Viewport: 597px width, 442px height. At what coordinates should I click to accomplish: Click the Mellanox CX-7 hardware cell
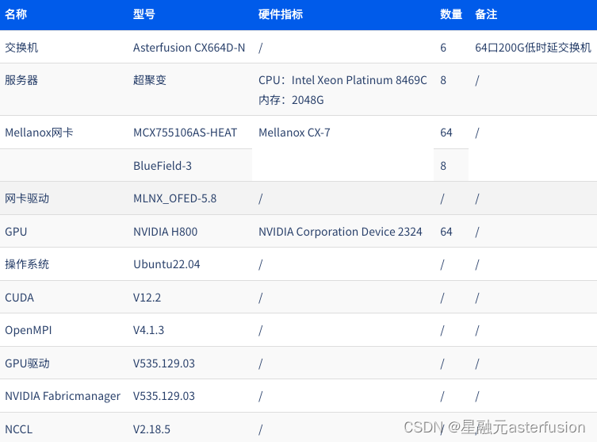294,133
